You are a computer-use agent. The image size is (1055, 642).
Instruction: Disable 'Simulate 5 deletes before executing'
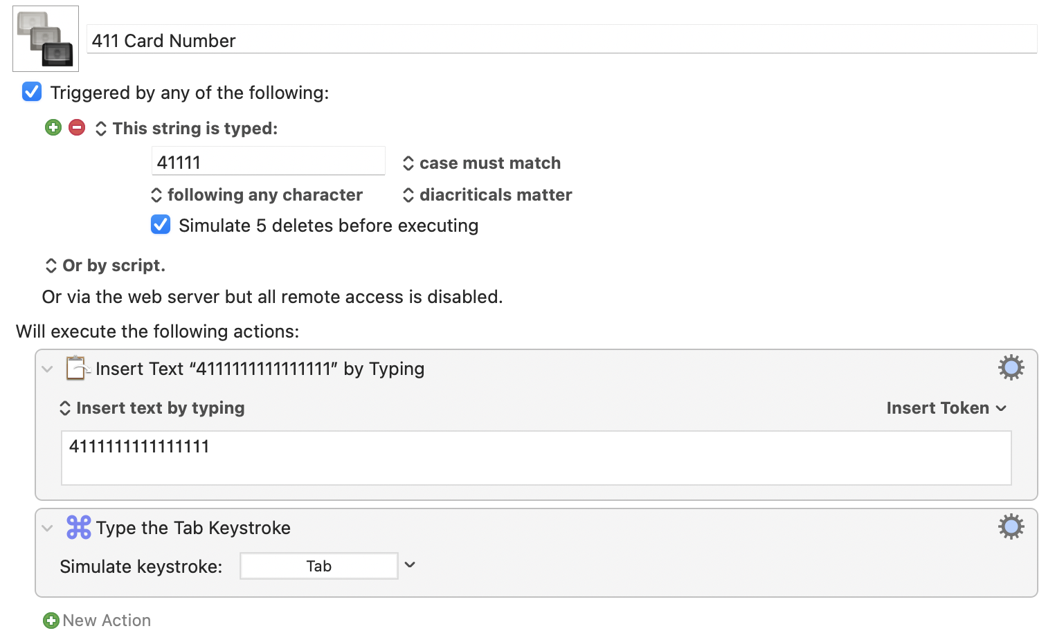tap(160, 224)
